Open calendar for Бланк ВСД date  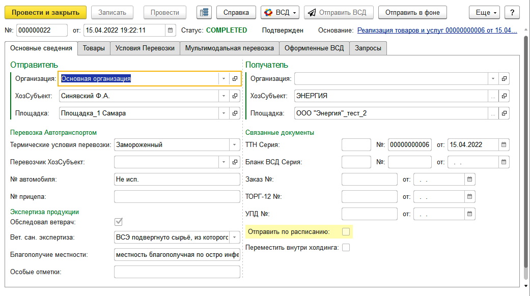pos(504,162)
